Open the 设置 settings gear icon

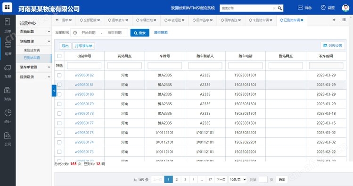[323, 8]
